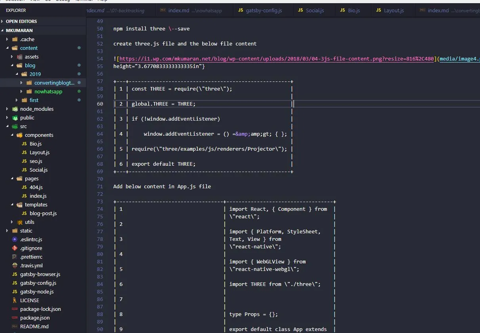Click the JS icon beside seo.js
480x333 pixels.
(25, 161)
